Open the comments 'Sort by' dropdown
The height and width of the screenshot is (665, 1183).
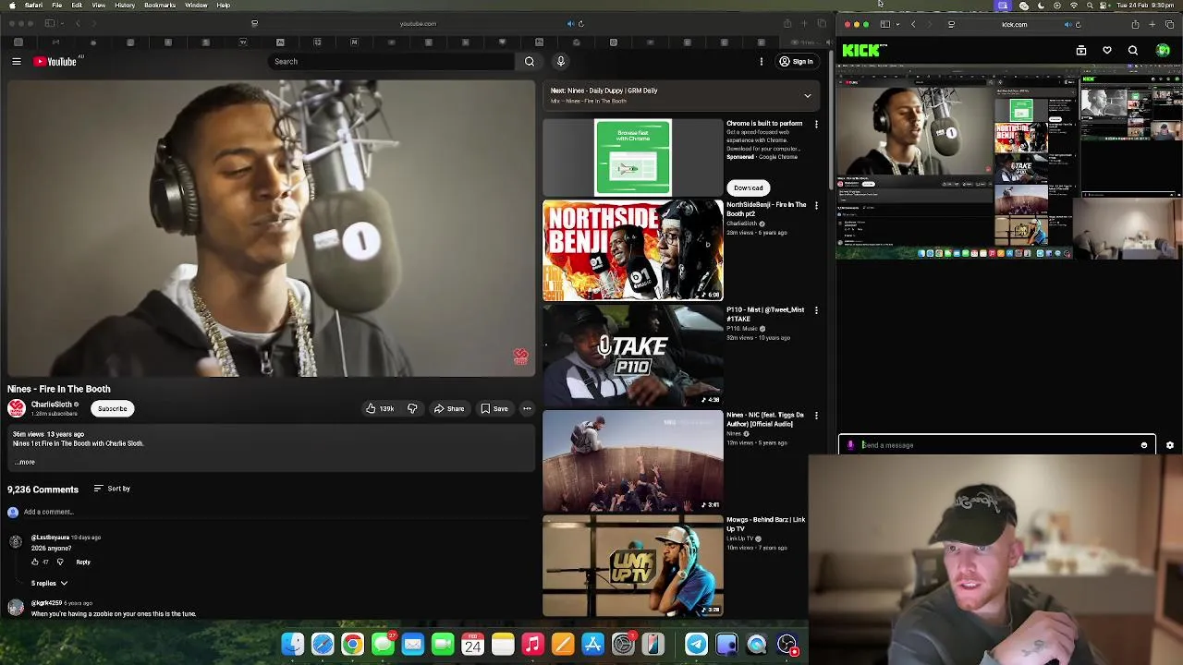pos(112,489)
